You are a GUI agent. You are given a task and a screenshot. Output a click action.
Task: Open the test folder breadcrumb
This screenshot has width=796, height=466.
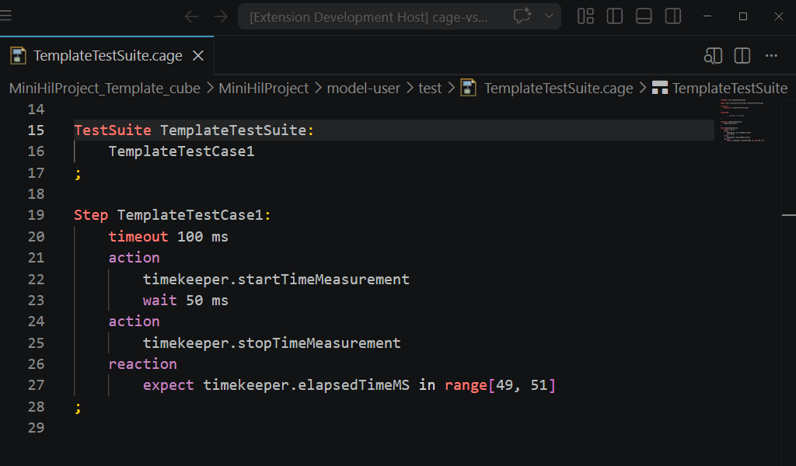430,89
